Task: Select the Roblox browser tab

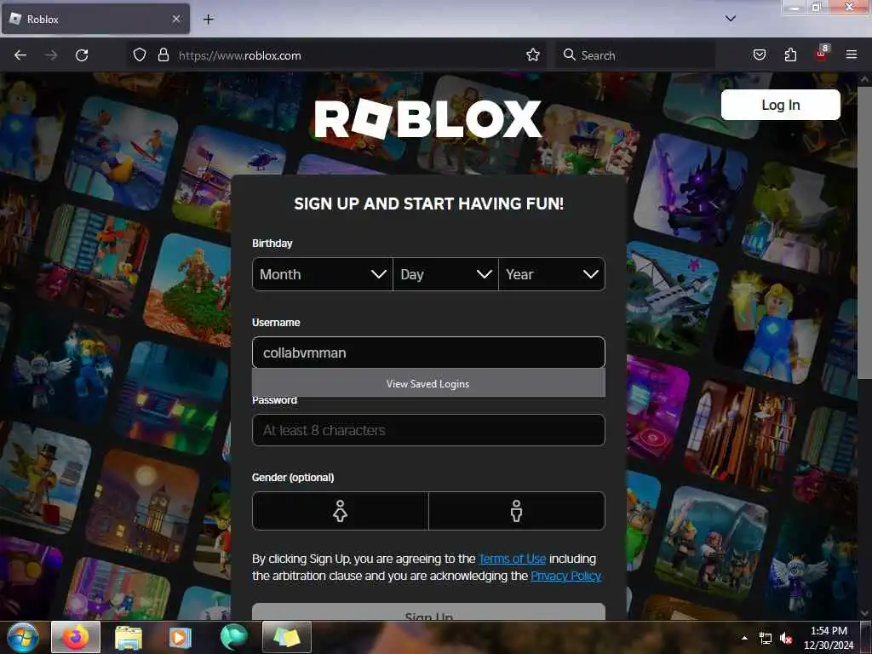Action: [x=95, y=19]
